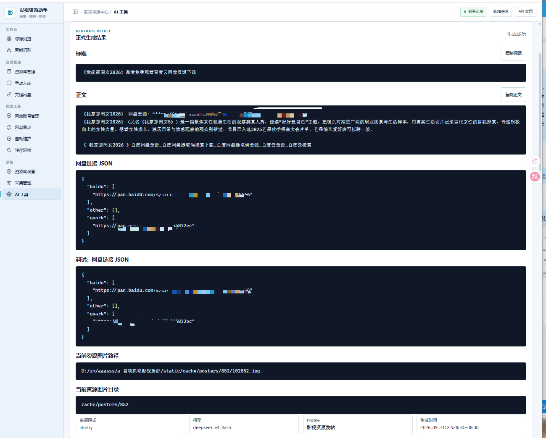Click the 自动维护 shield icon
546x438 pixels.
pos(9,139)
